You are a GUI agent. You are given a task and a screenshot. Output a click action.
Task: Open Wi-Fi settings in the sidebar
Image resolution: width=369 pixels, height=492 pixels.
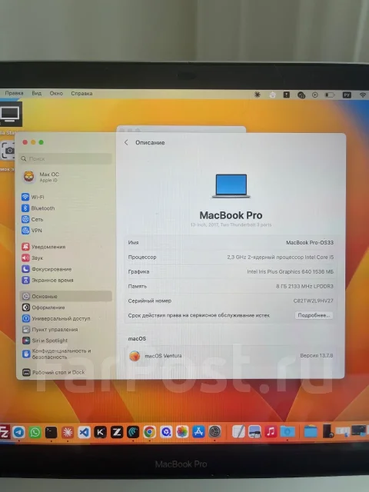click(33, 197)
